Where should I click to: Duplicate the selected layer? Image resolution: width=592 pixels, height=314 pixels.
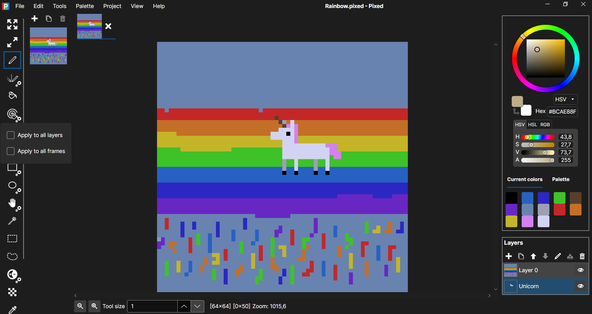point(521,256)
